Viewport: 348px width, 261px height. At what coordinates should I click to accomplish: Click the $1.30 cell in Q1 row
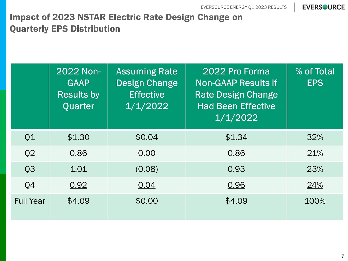coord(78,137)
